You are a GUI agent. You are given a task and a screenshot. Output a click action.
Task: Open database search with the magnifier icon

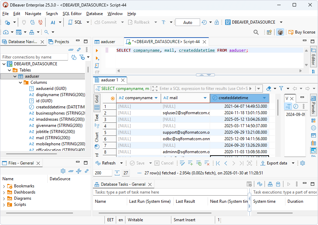click(x=256, y=32)
